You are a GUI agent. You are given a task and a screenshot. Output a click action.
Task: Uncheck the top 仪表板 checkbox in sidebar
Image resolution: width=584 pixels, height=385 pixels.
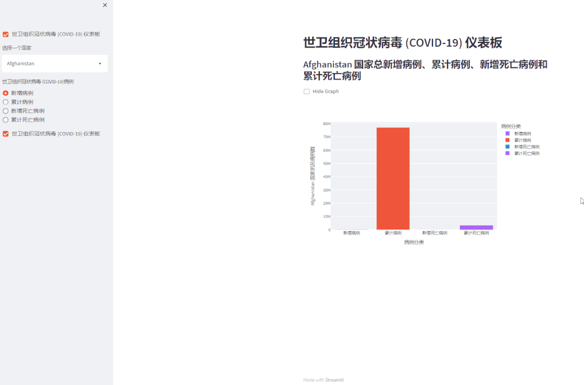5,34
